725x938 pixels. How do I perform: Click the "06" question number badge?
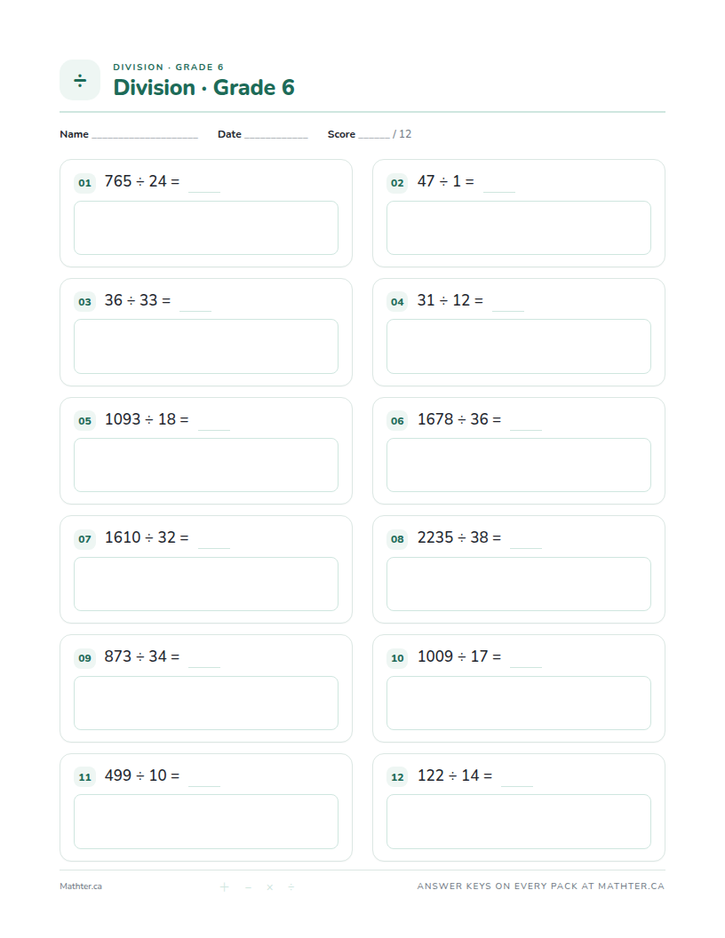point(397,421)
